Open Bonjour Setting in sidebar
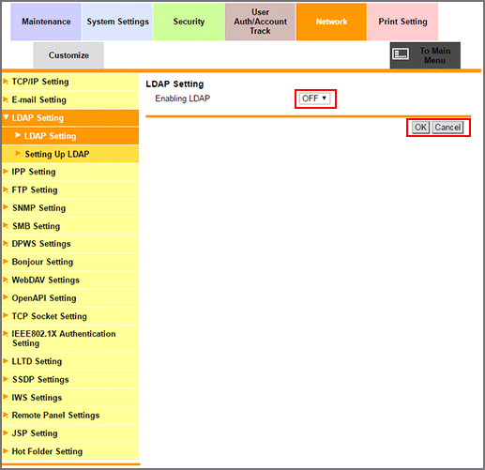 click(70, 262)
